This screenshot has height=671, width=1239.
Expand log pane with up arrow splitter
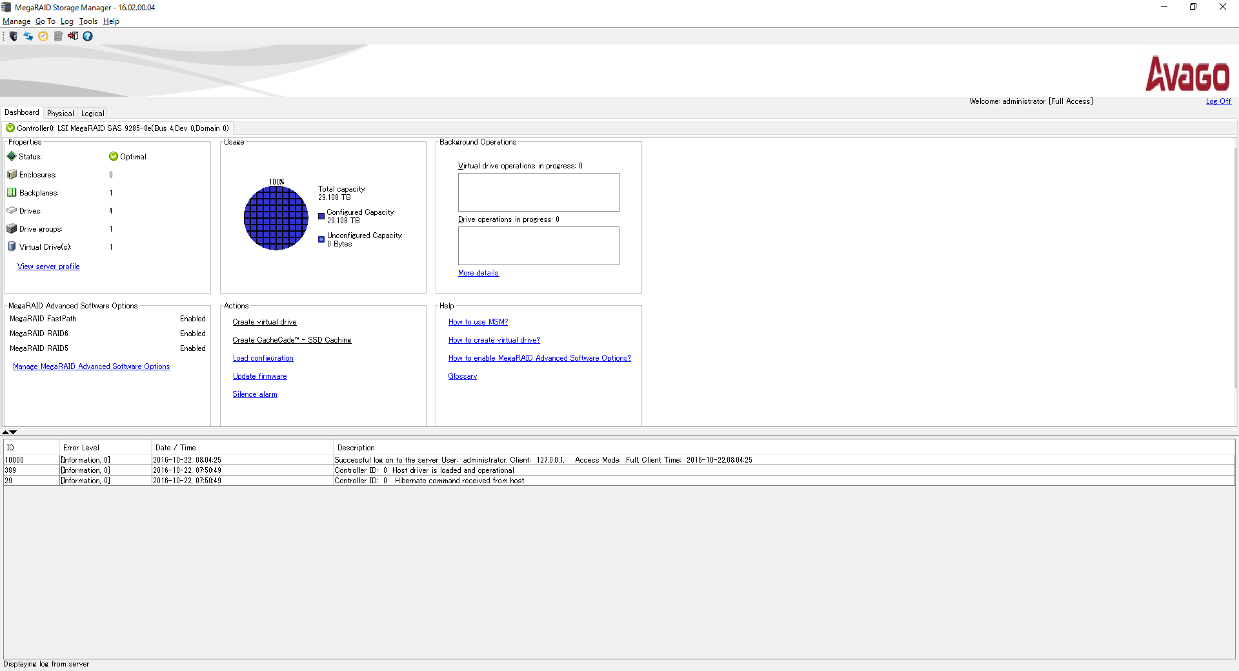(6, 432)
